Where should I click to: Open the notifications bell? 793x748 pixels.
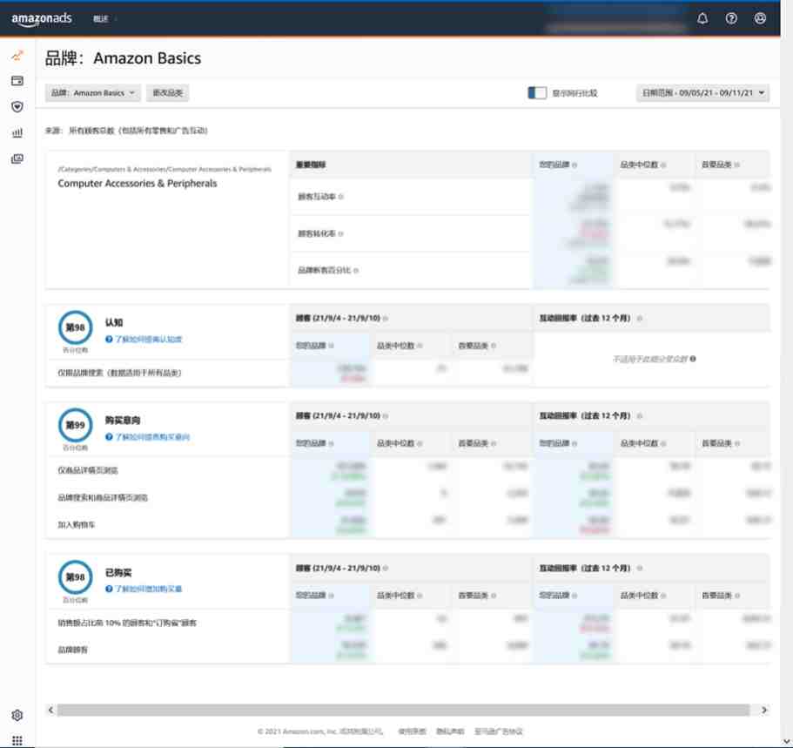coord(702,19)
